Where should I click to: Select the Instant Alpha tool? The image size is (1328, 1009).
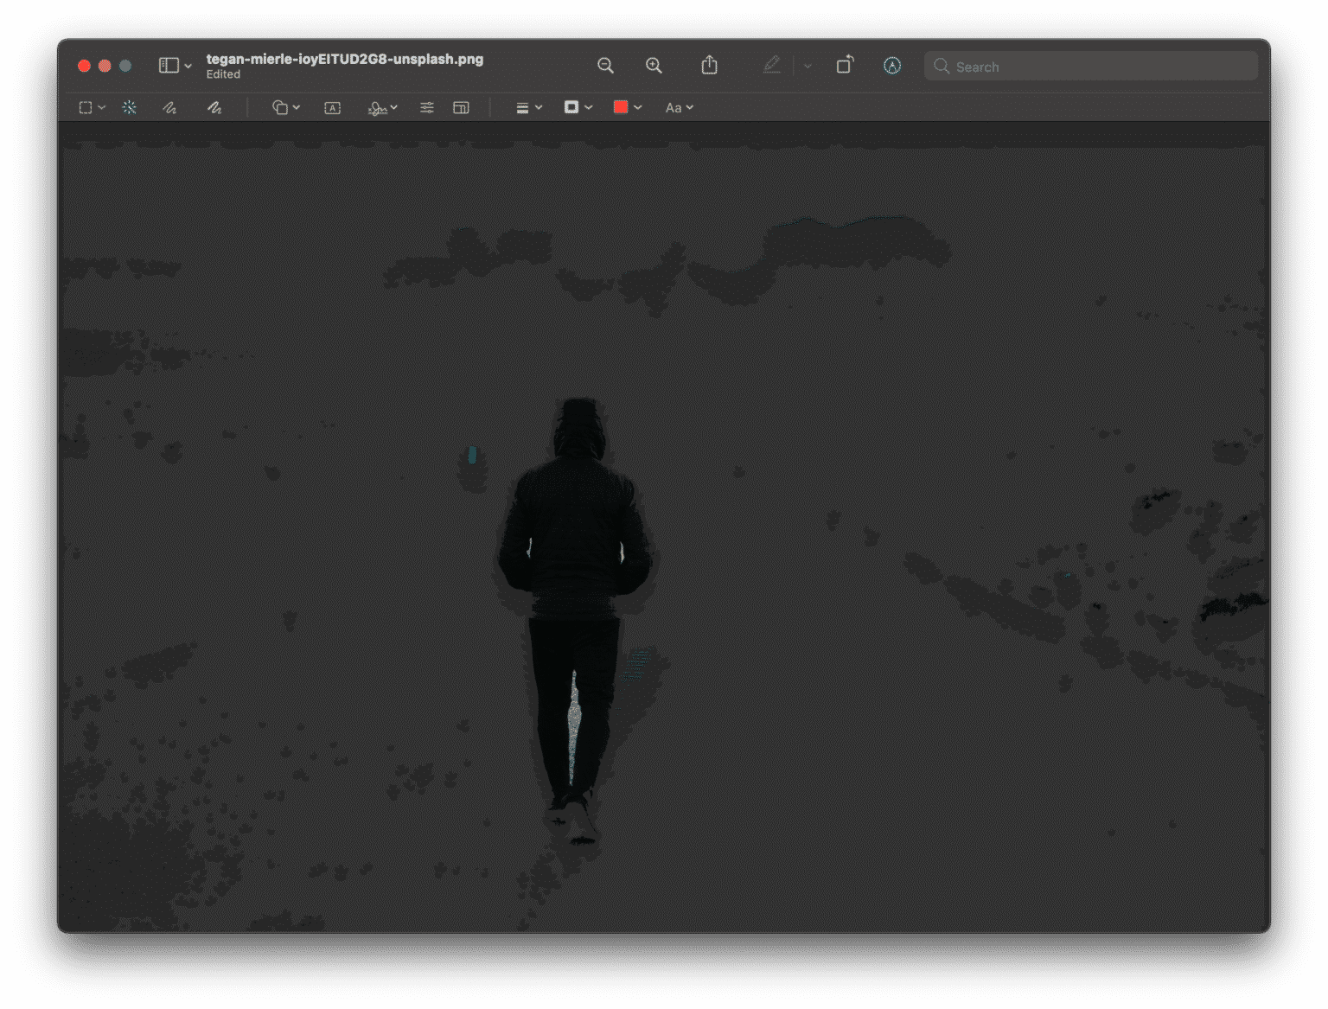(x=130, y=108)
